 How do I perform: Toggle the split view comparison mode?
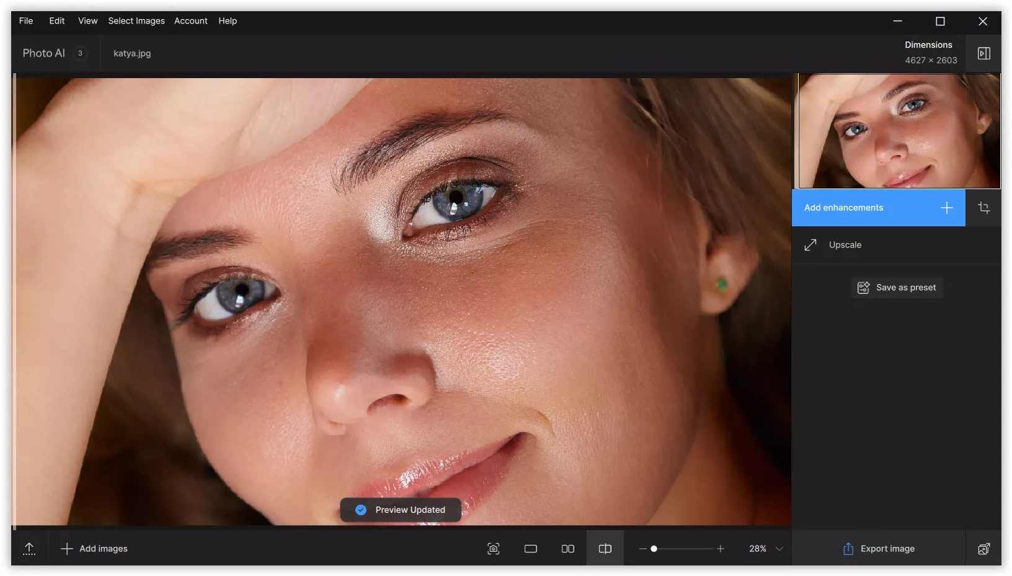(x=605, y=548)
